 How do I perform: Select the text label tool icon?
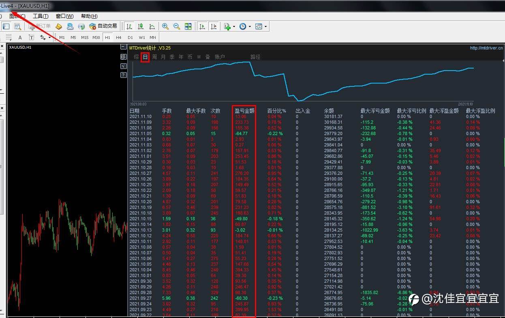[x=31, y=37]
